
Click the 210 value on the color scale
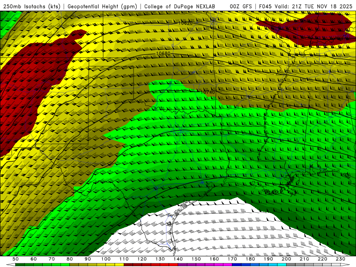point(304,259)
